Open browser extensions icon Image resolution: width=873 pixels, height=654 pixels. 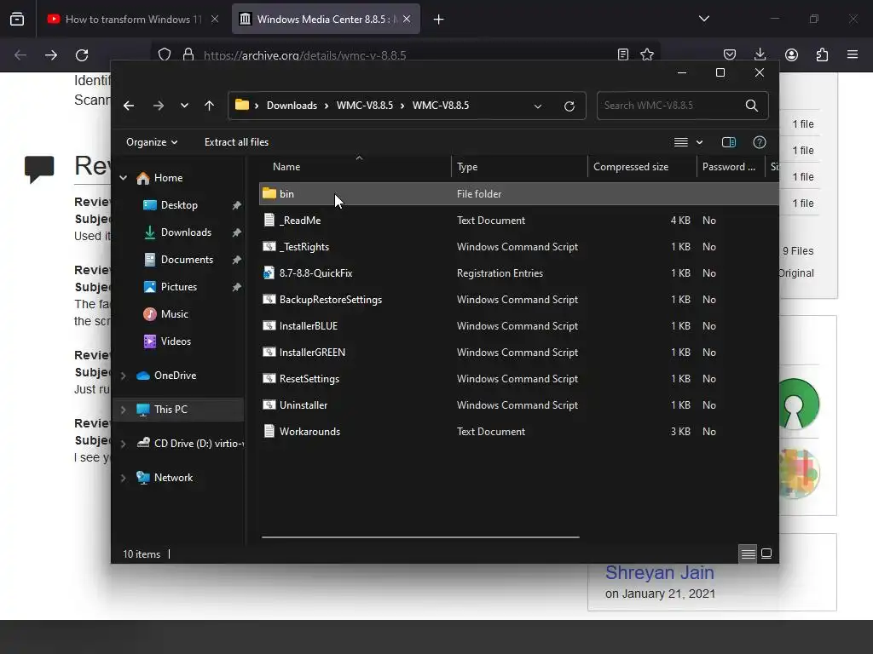coord(822,54)
